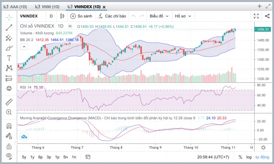Image resolution: width=274 pixels, height=164 pixels.
Task: Open the emoji icons tool
Action: [9, 88]
